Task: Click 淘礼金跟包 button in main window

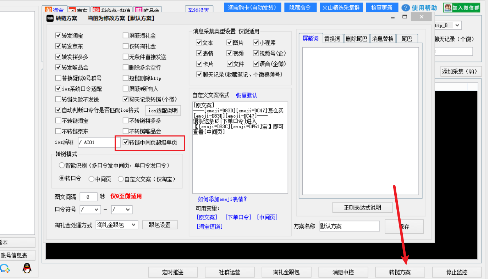Action: 286,272
